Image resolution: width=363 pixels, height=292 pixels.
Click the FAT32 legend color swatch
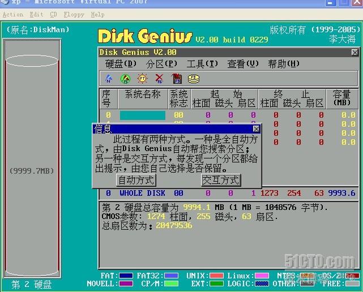[172, 276]
